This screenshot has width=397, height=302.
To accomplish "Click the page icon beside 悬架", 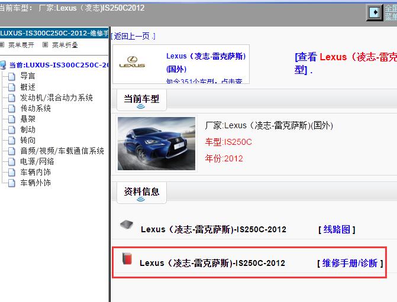I will 11,119.
